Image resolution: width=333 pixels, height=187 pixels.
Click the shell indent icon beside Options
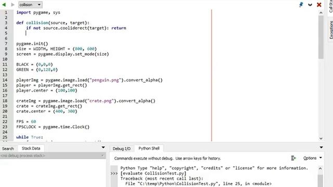(293, 158)
